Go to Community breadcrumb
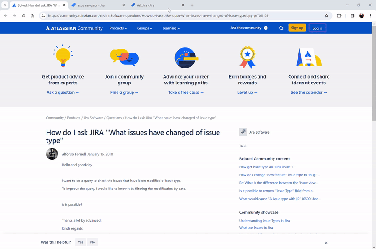The height and width of the screenshot is (249, 376). click(x=55, y=118)
